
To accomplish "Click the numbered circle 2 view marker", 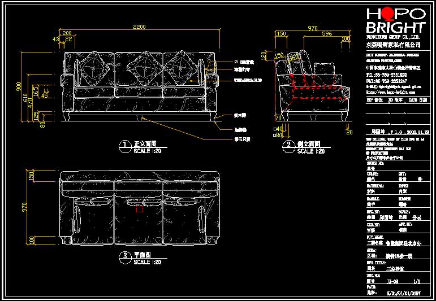I will point(288,146).
